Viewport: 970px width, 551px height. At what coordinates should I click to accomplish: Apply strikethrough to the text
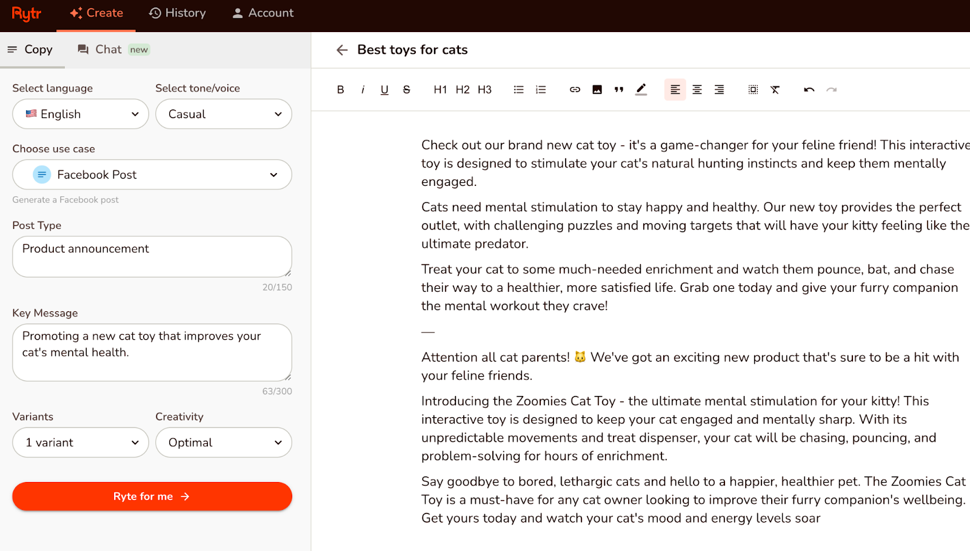point(406,89)
